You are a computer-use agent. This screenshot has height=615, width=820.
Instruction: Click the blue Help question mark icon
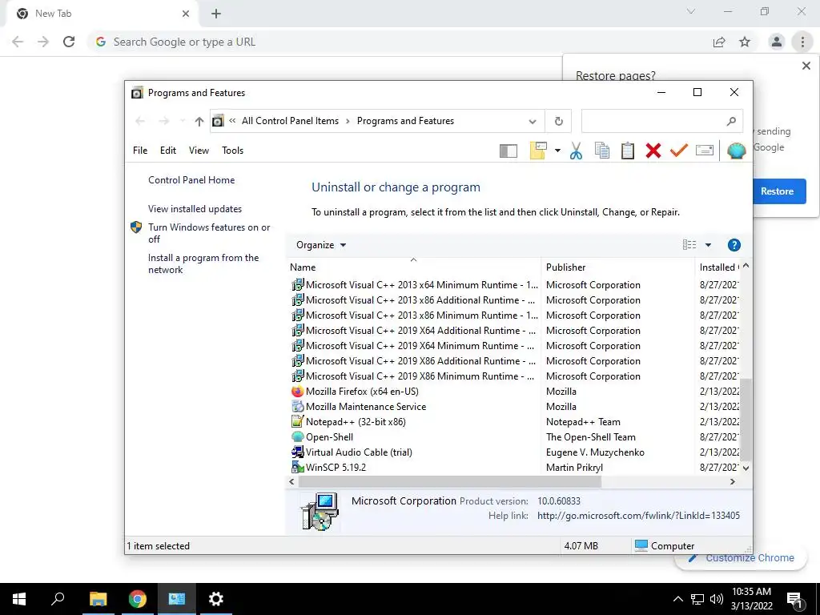pyautogui.click(x=734, y=245)
